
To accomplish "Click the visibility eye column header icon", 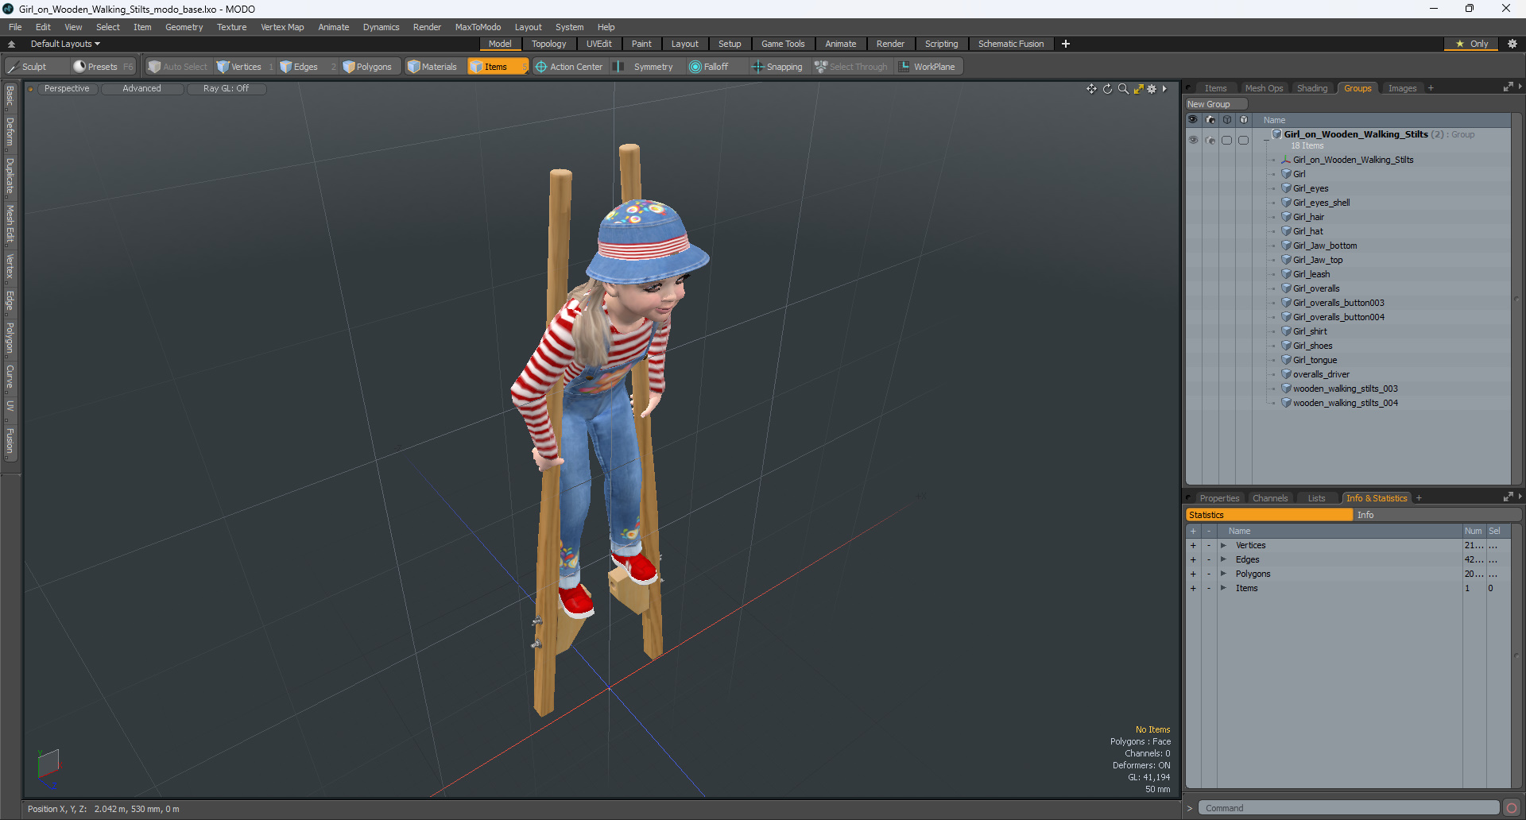I will (1193, 120).
